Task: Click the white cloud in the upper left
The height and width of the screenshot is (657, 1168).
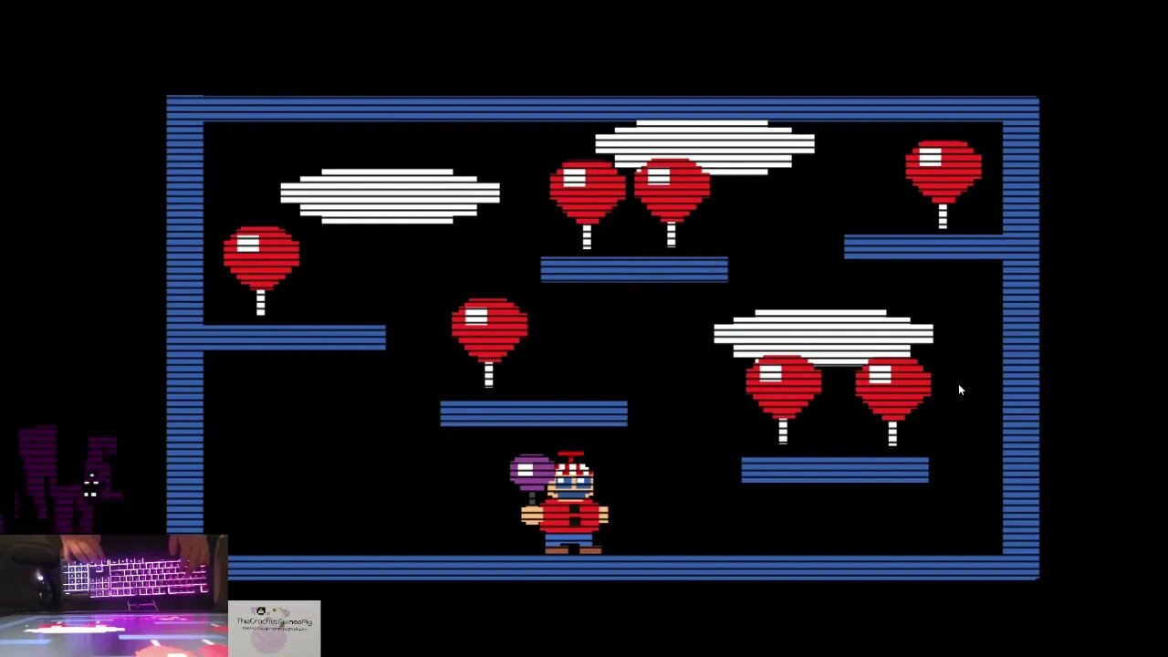Action: [390, 196]
